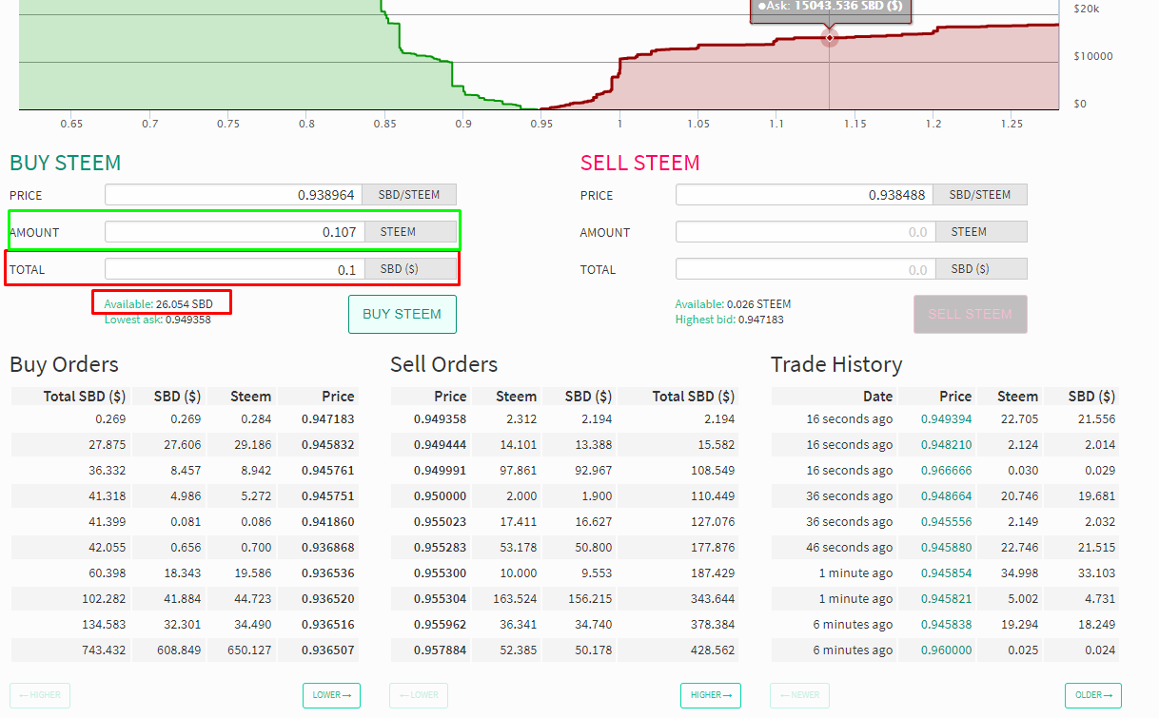Click trade history price 0.960000

point(946,650)
